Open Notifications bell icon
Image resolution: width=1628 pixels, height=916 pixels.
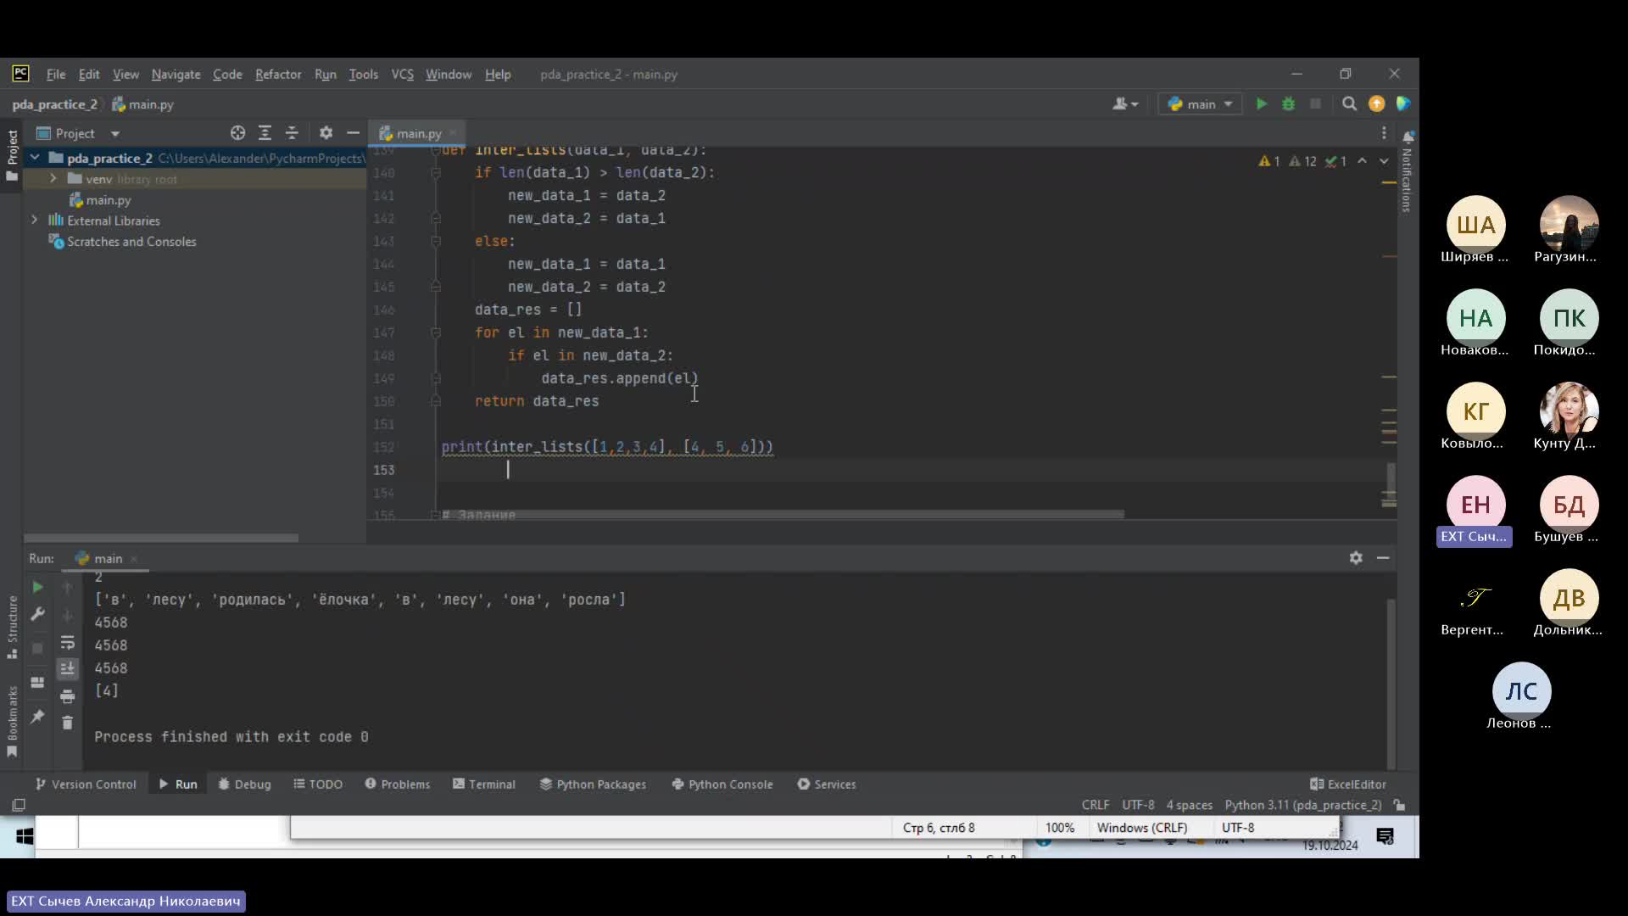[1408, 137]
